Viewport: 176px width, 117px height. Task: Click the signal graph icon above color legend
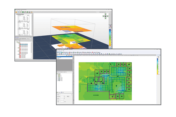110,26
